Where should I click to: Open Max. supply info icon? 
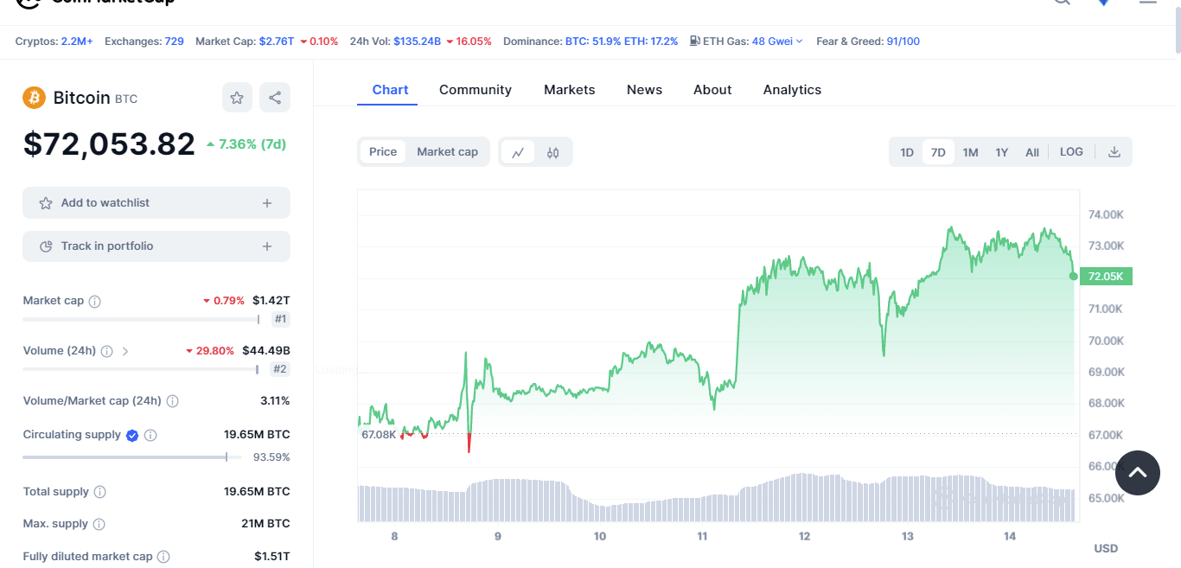(99, 525)
